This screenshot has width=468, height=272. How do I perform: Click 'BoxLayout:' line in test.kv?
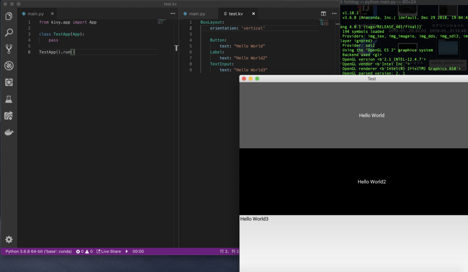pos(212,22)
